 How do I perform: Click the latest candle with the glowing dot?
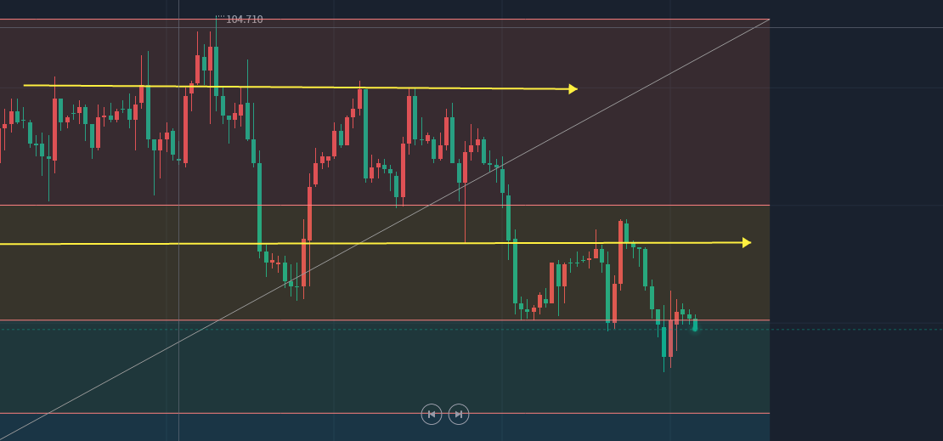(x=695, y=325)
